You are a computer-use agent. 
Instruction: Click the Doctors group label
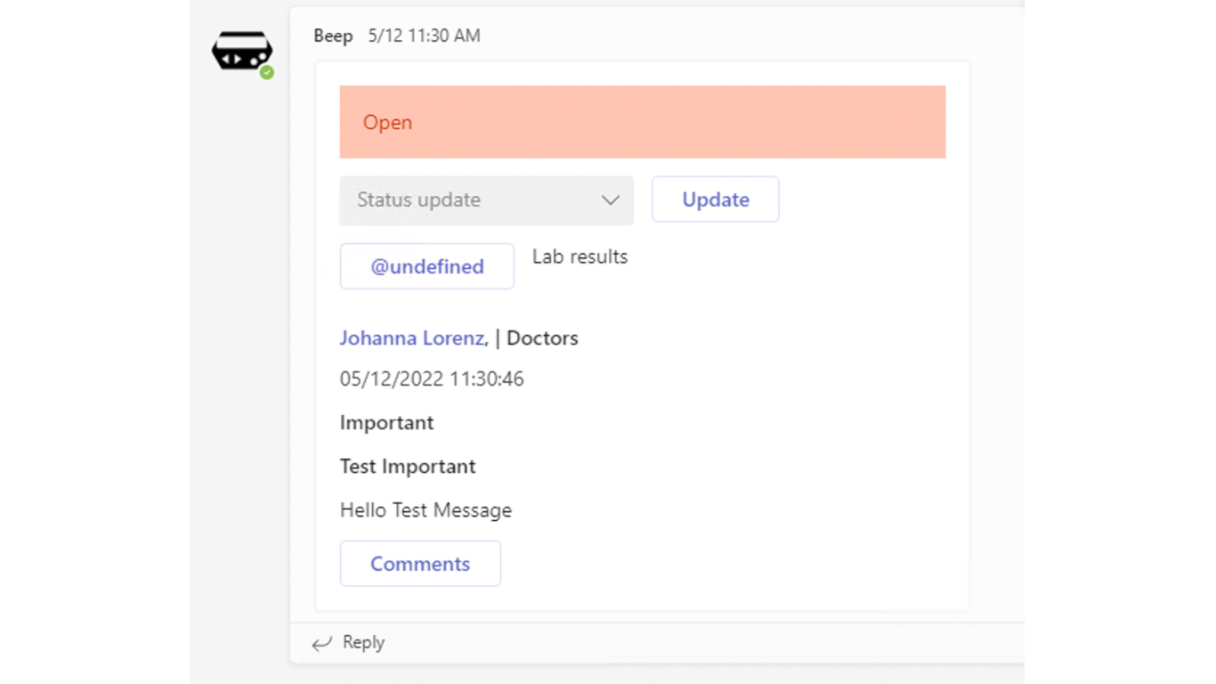click(542, 338)
